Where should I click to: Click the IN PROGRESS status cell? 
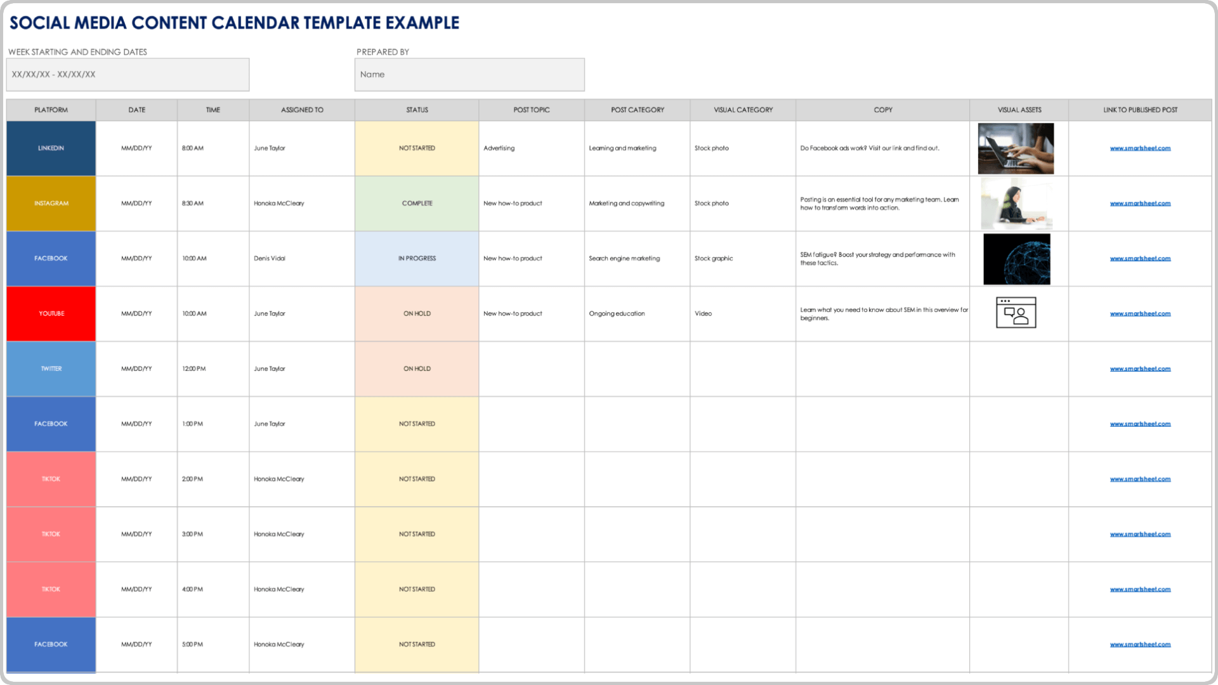pos(417,259)
